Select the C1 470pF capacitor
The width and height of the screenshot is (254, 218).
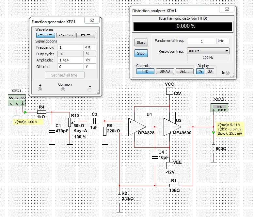52,131
